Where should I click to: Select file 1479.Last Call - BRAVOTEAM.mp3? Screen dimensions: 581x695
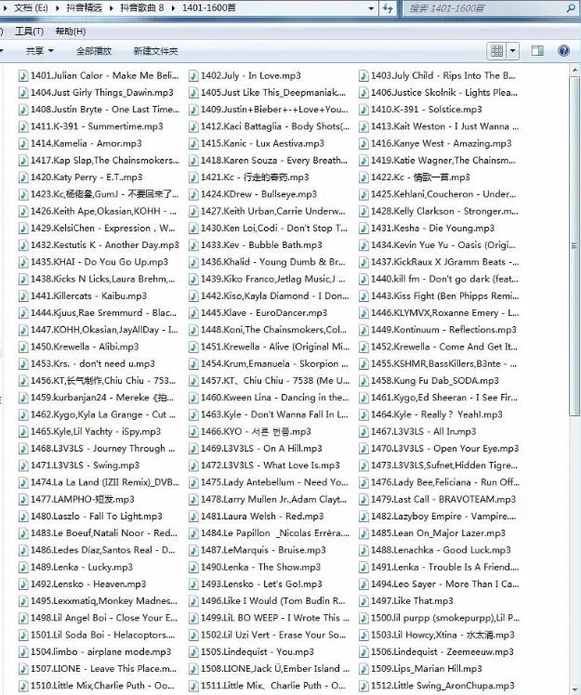[438, 500]
